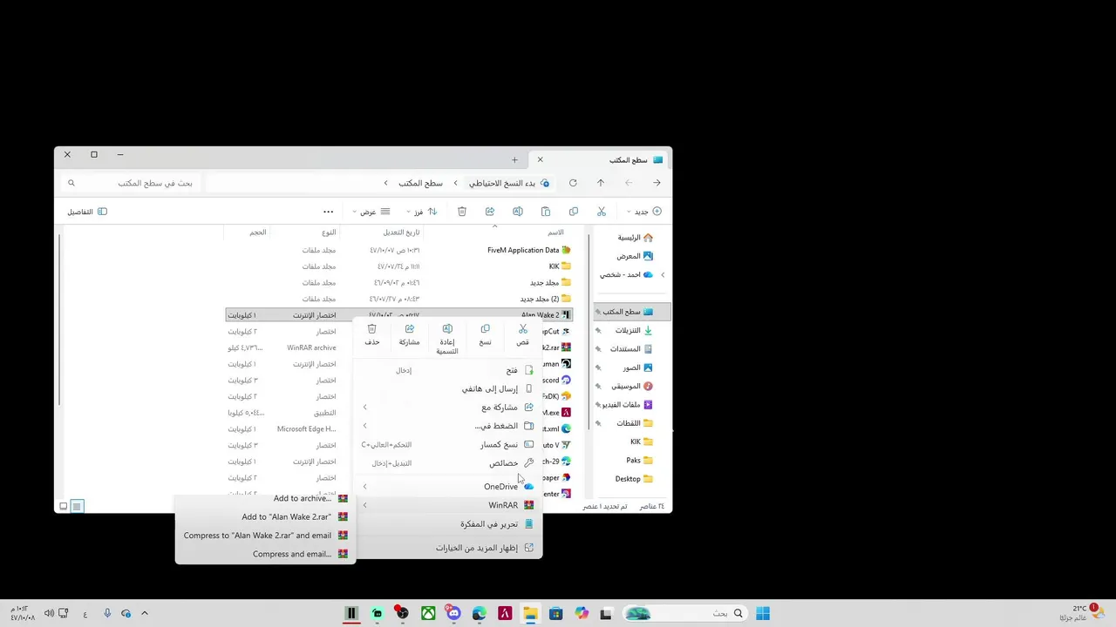Choose Add to "Alan Wake 2.rar"
Viewport: 1116px width, 627px height.
265,516
